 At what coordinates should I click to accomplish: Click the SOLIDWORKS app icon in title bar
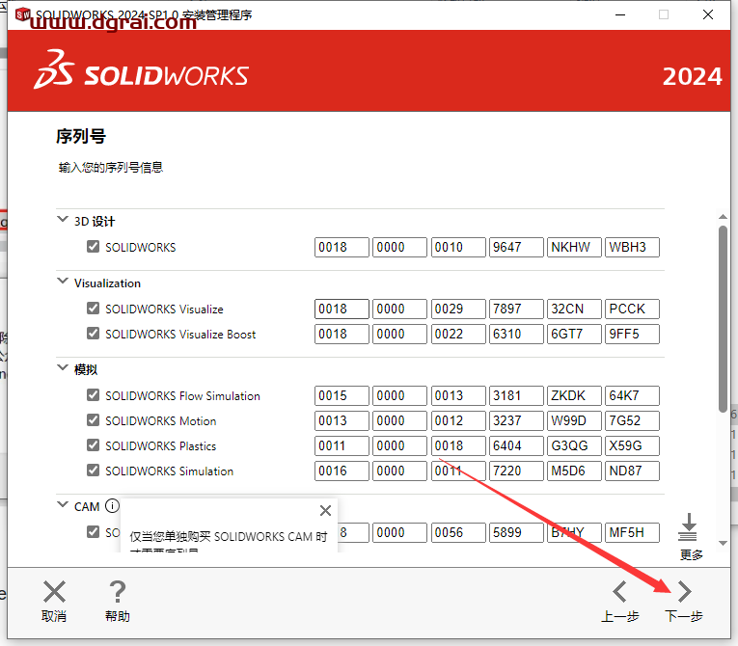coord(22,14)
